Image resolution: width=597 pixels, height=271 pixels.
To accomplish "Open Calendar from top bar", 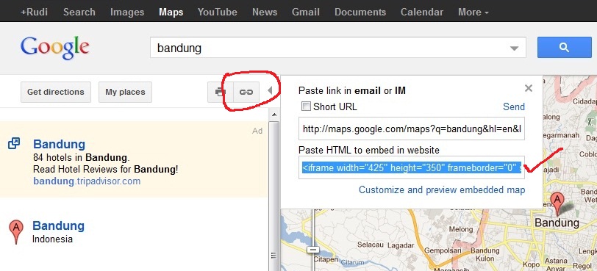I will click(x=422, y=12).
